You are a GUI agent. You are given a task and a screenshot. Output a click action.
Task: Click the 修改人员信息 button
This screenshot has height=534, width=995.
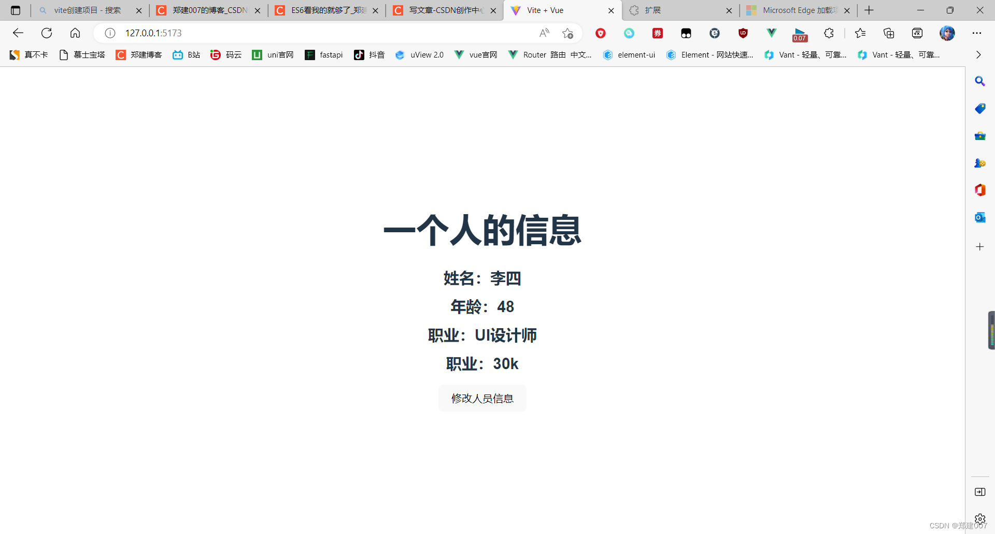[x=482, y=398]
